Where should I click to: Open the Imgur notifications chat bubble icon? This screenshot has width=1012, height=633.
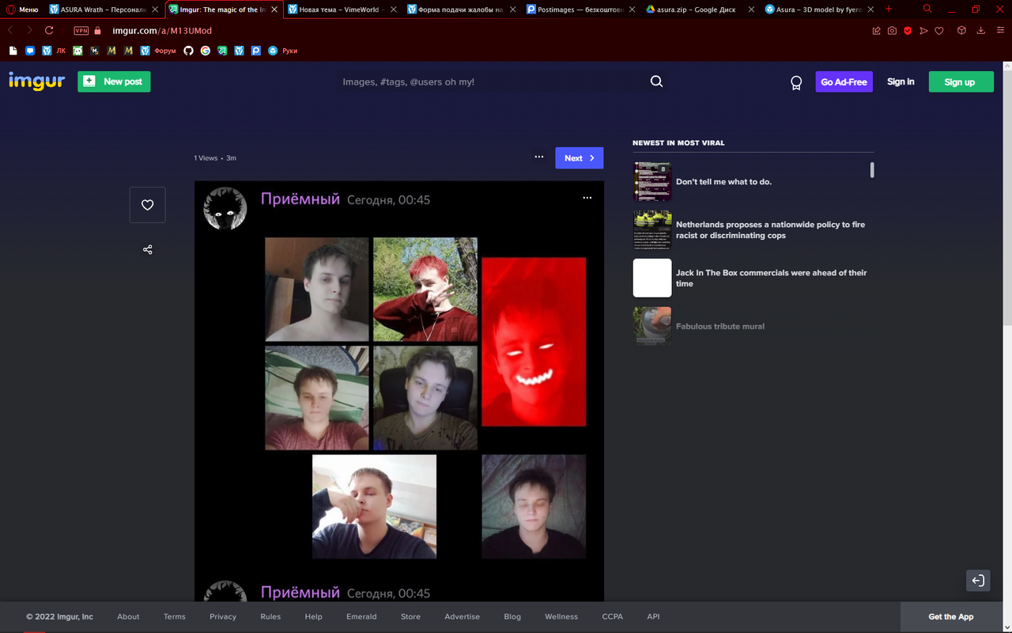796,82
